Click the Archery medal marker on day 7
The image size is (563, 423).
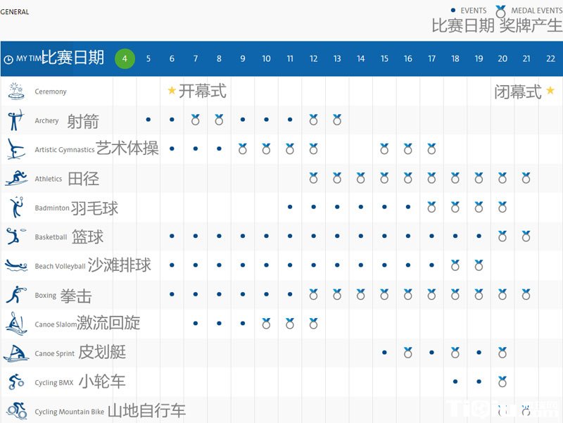point(196,120)
